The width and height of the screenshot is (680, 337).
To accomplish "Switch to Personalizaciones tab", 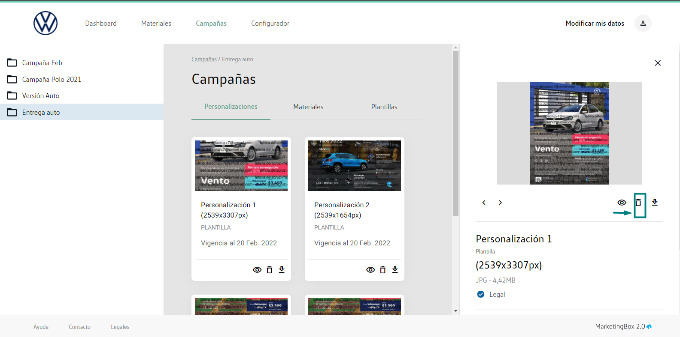I will (x=231, y=107).
